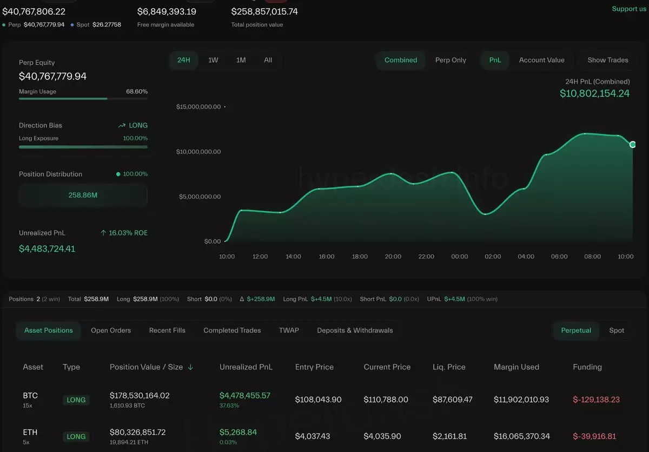Switch chart to Account Value mode
This screenshot has height=452, width=649.
[x=541, y=60]
